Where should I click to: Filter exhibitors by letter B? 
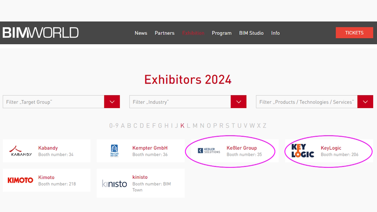[x=129, y=126]
